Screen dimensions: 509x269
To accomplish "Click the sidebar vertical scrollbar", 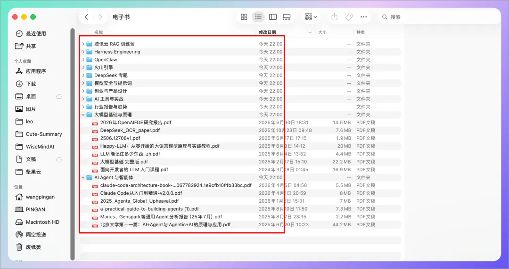I will (x=73, y=144).
